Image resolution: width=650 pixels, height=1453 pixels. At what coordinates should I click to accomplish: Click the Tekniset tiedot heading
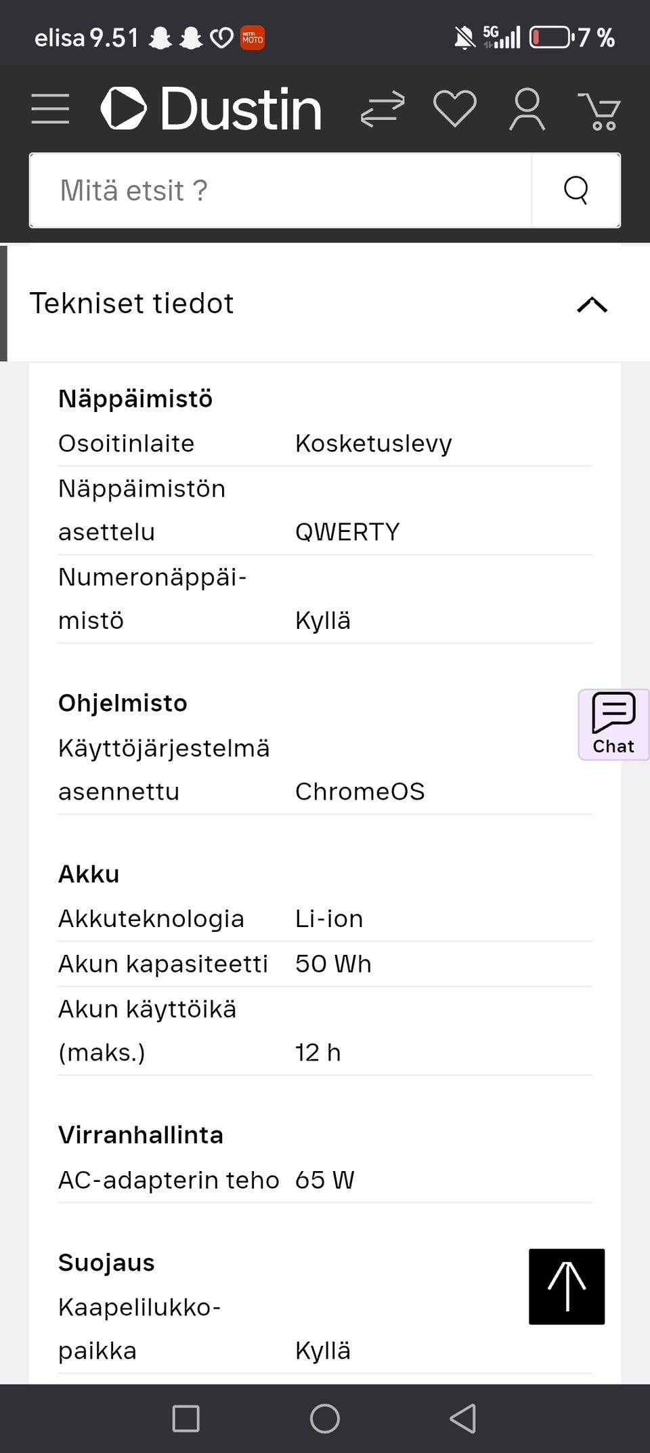pyautogui.click(x=132, y=303)
